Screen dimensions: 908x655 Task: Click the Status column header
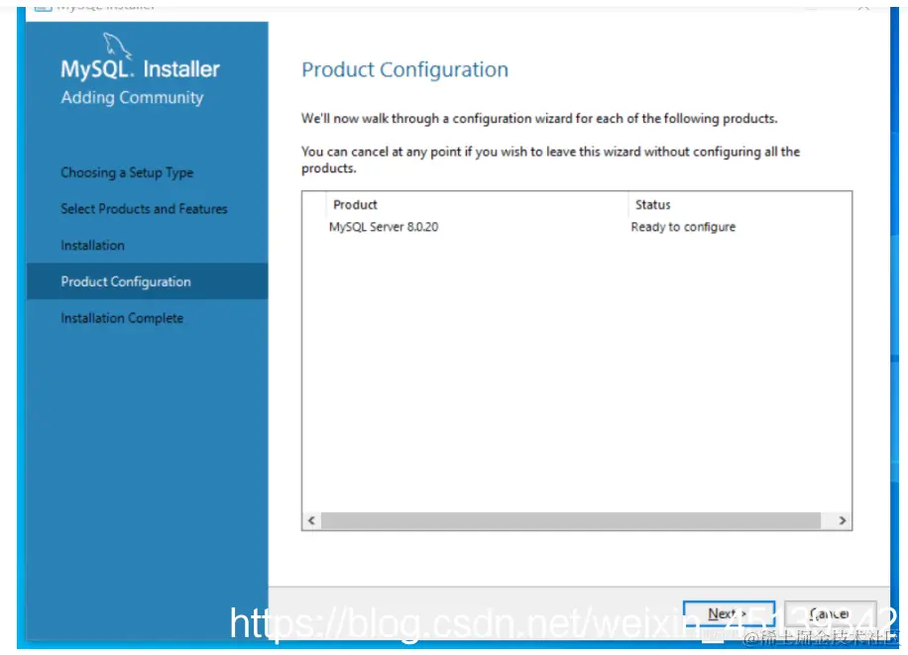(x=652, y=204)
